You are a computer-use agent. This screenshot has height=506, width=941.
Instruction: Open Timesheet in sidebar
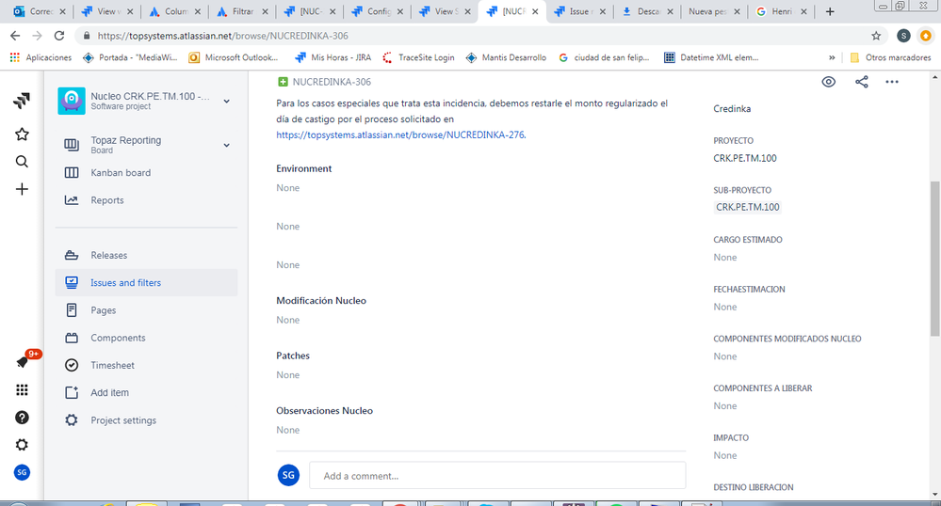[x=146, y=365]
